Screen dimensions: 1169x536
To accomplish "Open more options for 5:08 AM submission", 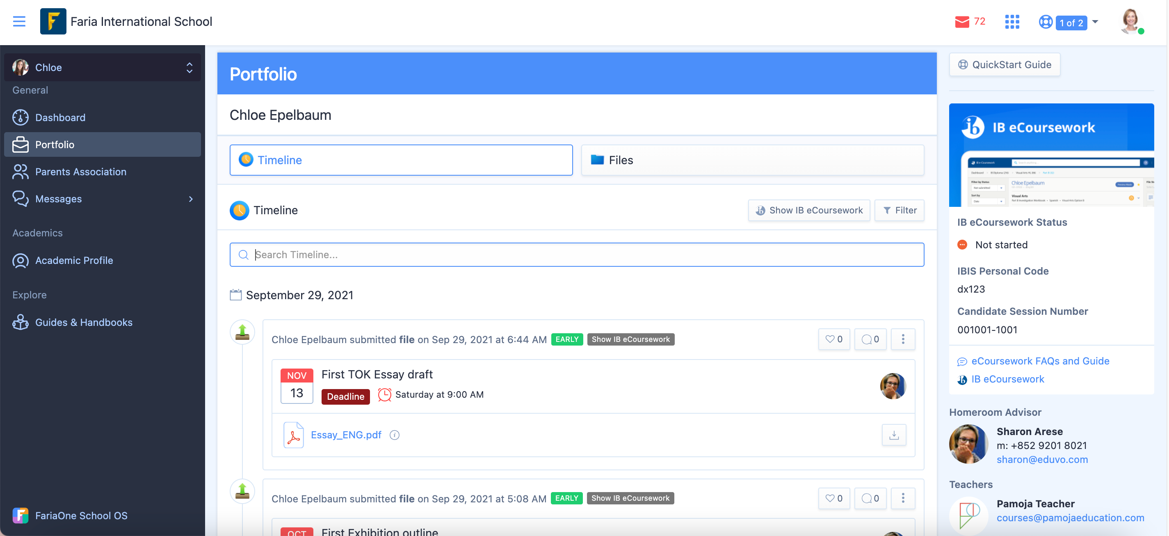I will click(903, 498).
